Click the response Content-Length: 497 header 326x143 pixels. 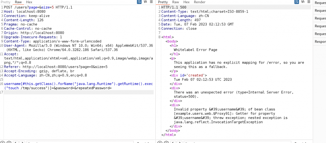click(x=181, y=20)
